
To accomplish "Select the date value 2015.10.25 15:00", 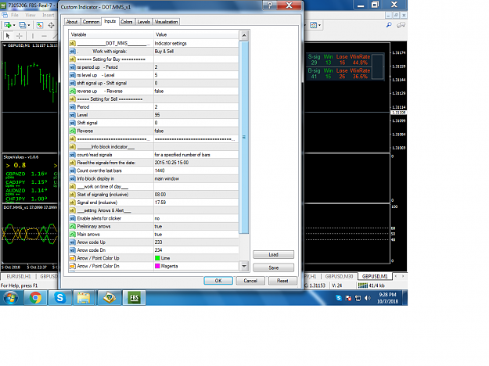I will tap(196, 163).
